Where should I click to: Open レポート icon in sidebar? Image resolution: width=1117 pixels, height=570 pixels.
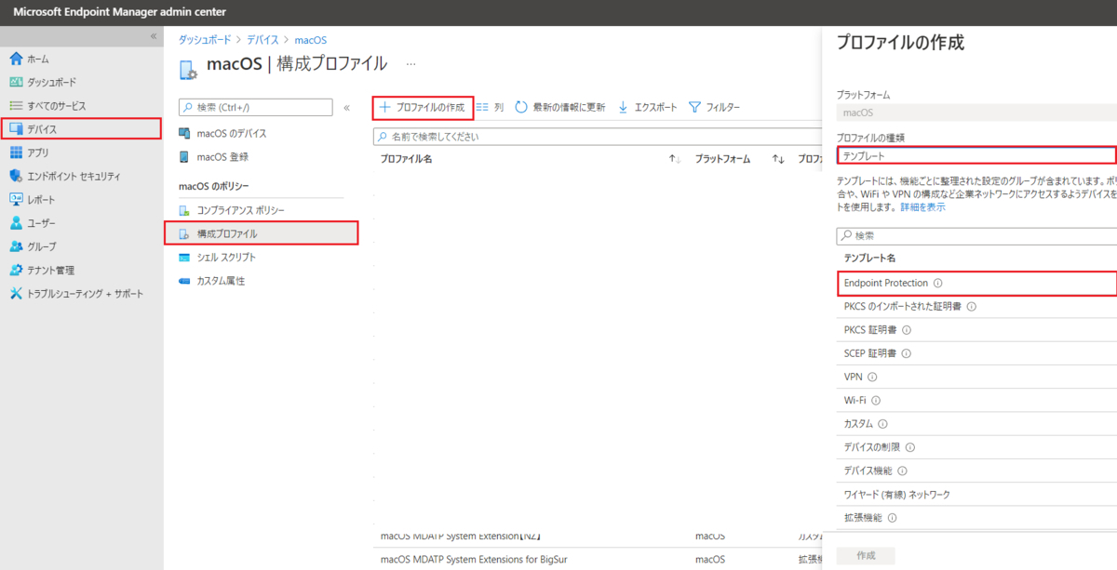tap(16, 199)
